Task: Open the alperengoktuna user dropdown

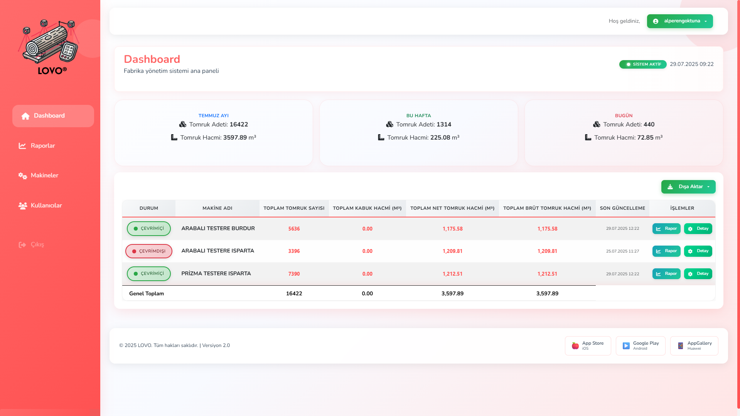Action: pos(679,21)
